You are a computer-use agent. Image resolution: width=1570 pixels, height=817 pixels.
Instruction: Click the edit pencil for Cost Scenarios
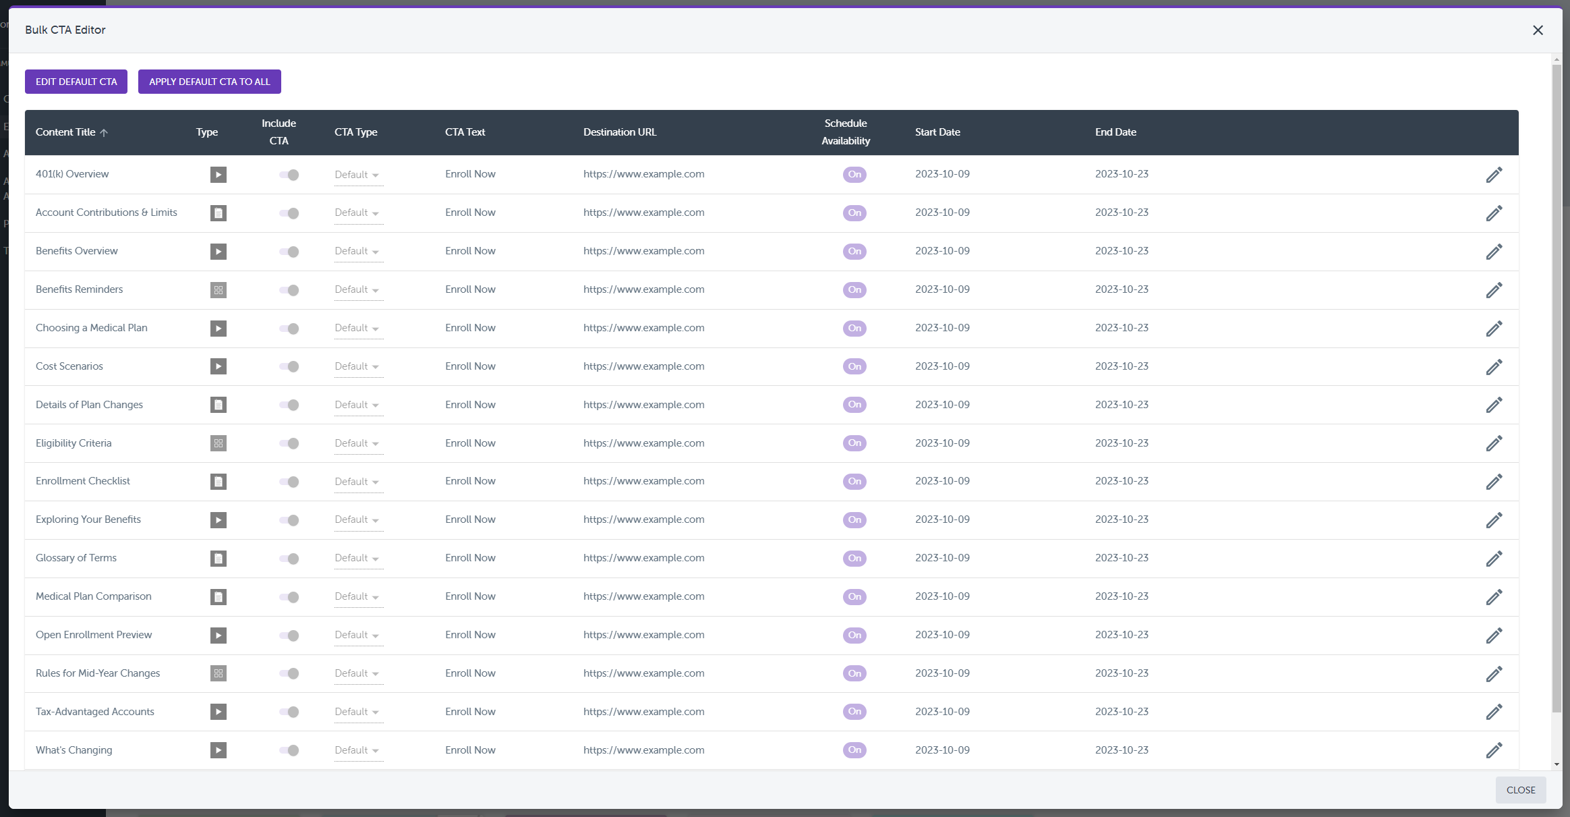(x=1494, y=366)
